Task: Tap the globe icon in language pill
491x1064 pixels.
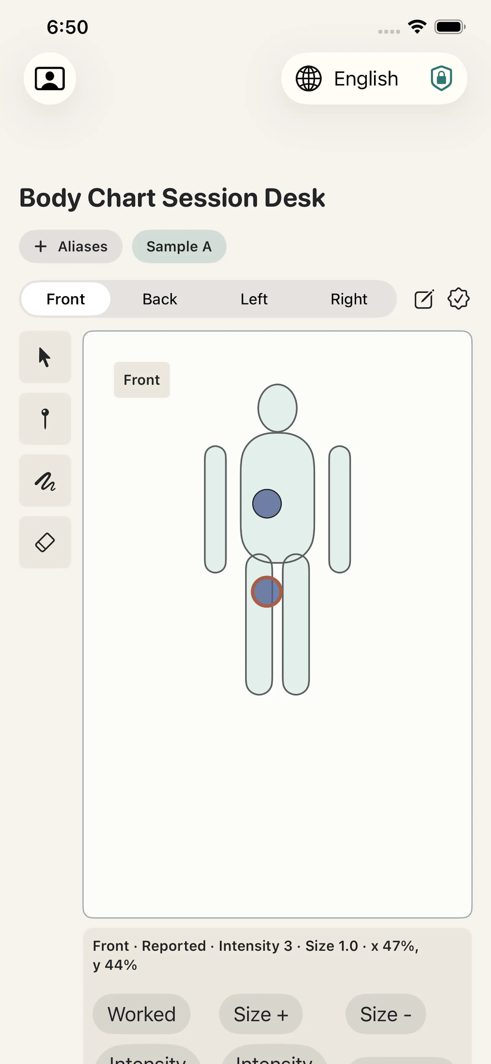Action: (x=308, y=78)
